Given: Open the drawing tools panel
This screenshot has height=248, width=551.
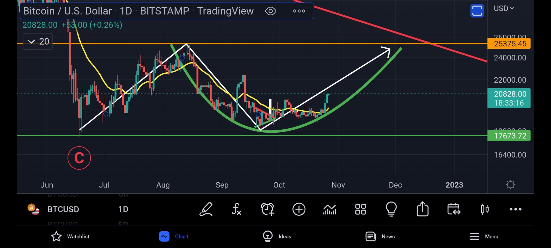Looking at the screenshot, I should coord(206,209).
